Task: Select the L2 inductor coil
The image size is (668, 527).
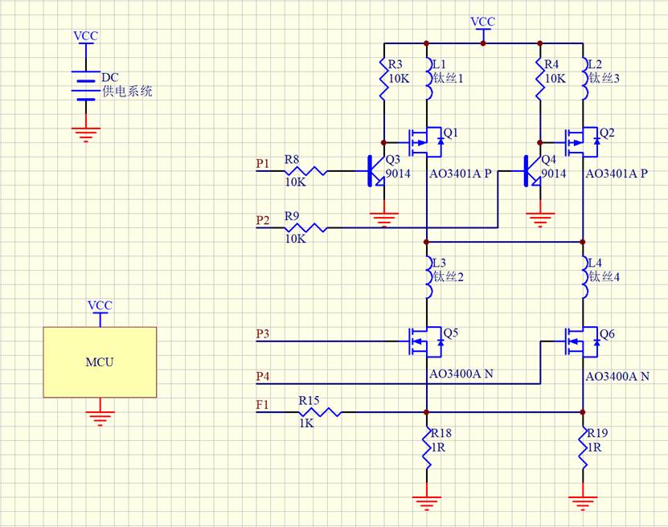Action: 585,79
